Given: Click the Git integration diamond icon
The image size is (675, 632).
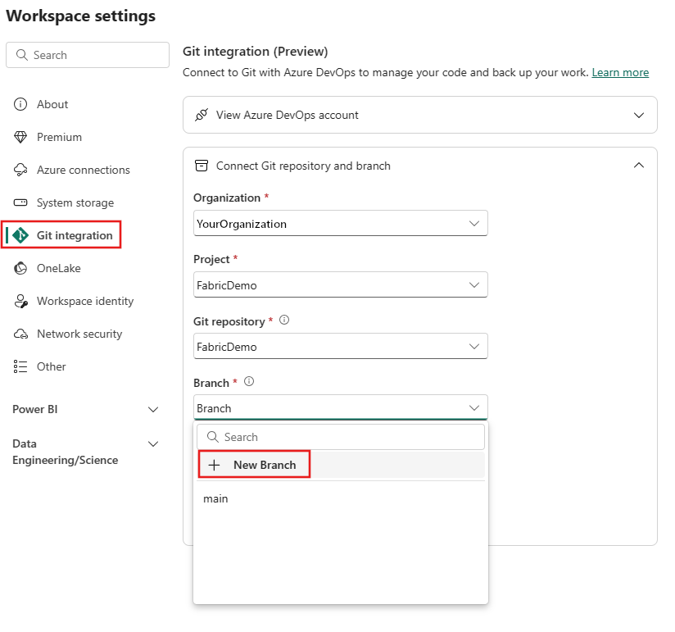Looking at the screenshot, I should (x=20, y=235).
